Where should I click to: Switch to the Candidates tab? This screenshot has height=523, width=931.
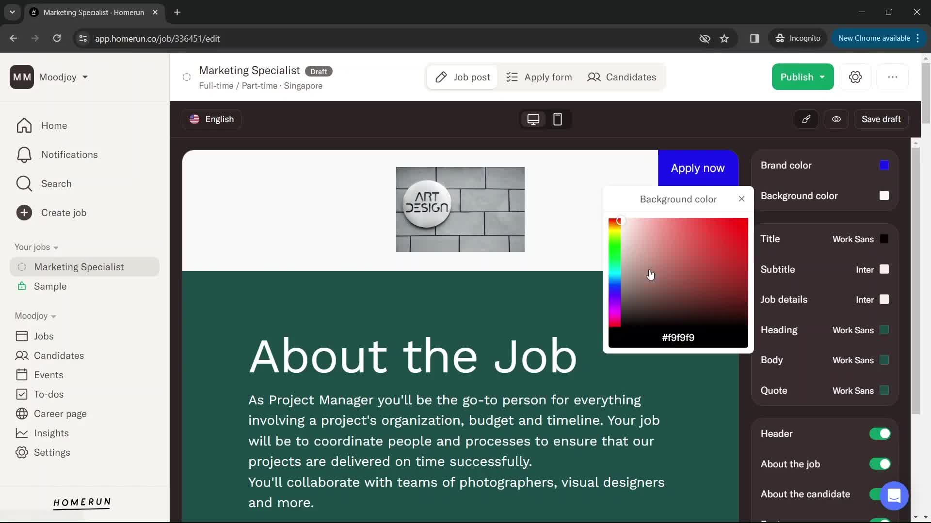(622, 77)
